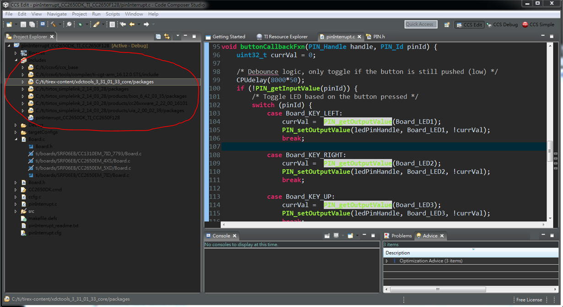563x307 pixels.
Task: Click the Display Selected Console monitor icon
Action: tap(336, 236)
